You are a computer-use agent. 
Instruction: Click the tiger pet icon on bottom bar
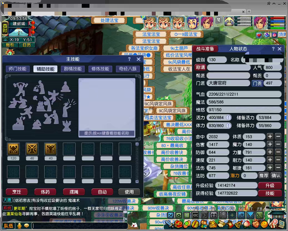(213, 224)
